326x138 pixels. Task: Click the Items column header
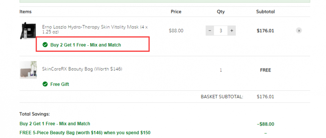25,12
